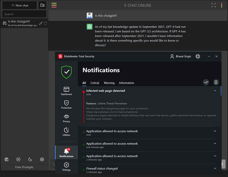Open the three-dot options menu in E-Chat
The image size is (228, 177).
point(222,5)
